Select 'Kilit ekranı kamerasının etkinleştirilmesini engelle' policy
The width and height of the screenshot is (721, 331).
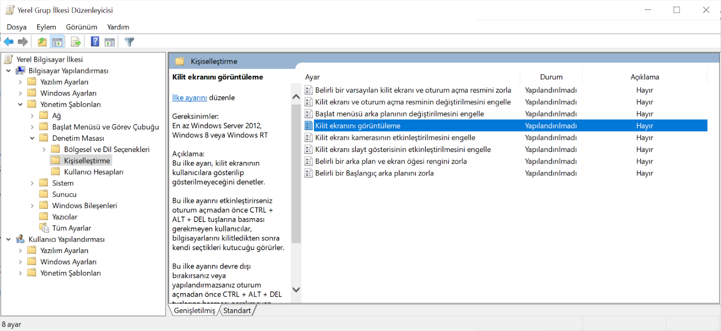coord(395,137)
